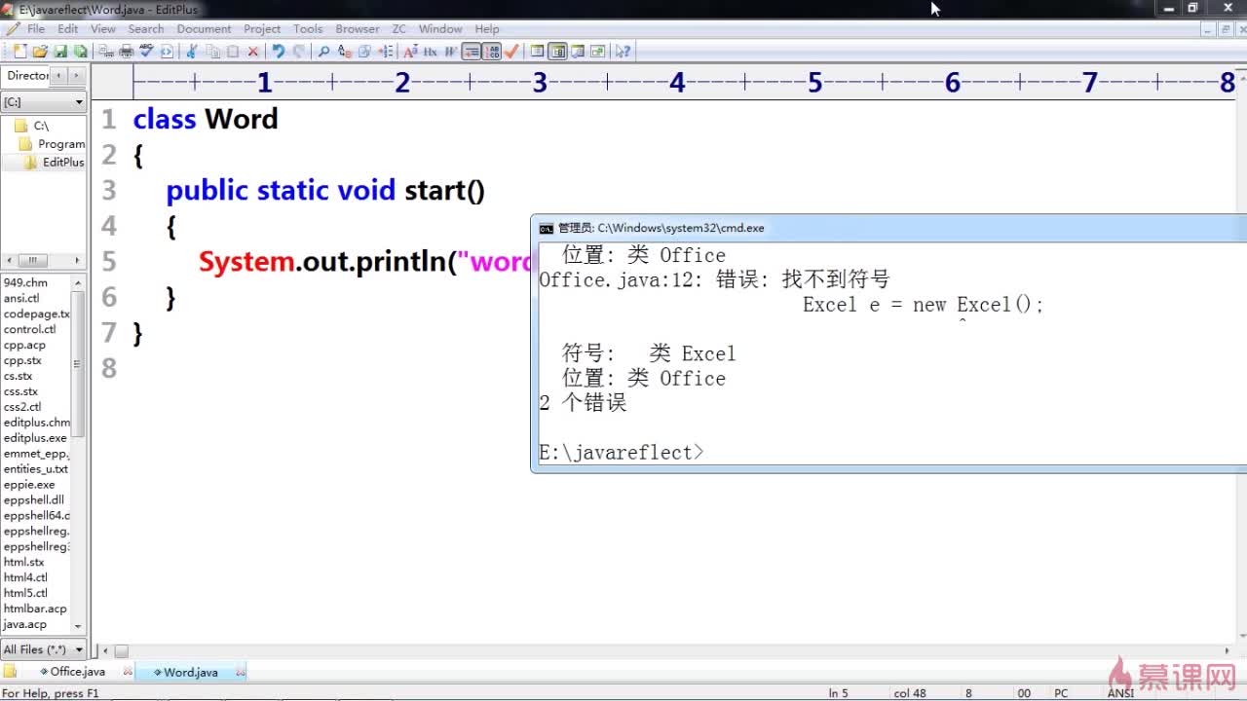Select file editplus.exe in list
This screenshot has height=701, width=1247.
point(35,438)
